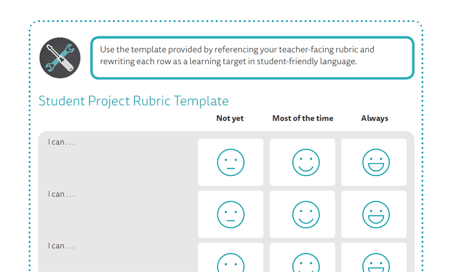Select grinning face in second row
This screenshot has height=273, width=453.
click(376, 215)
